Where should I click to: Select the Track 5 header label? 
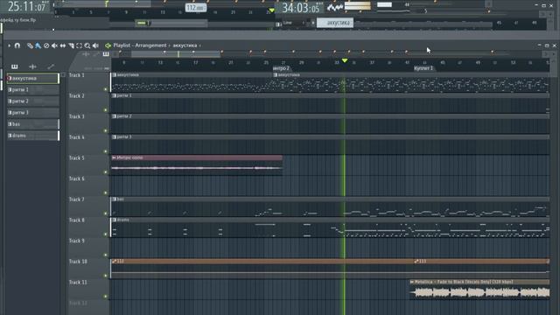pos(77,157)
